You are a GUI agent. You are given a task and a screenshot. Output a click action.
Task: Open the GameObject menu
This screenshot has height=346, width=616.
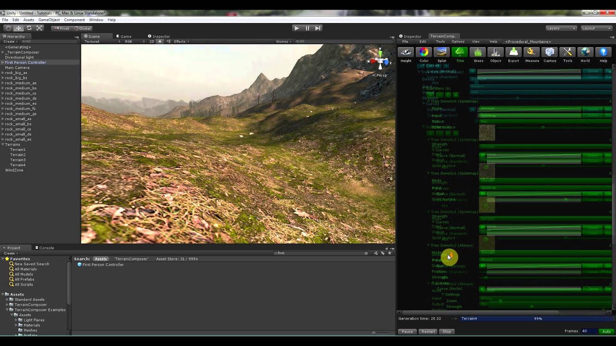[x=49, y=20]
